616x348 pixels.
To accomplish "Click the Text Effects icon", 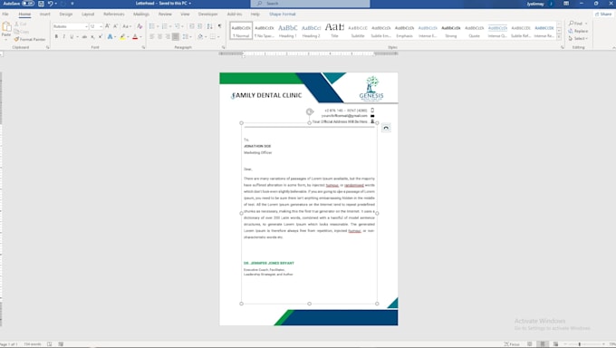I will 110,36.
